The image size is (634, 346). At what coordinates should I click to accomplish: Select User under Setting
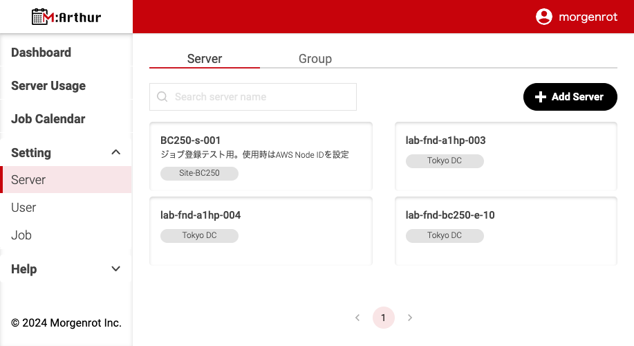(x=24, y=208)
